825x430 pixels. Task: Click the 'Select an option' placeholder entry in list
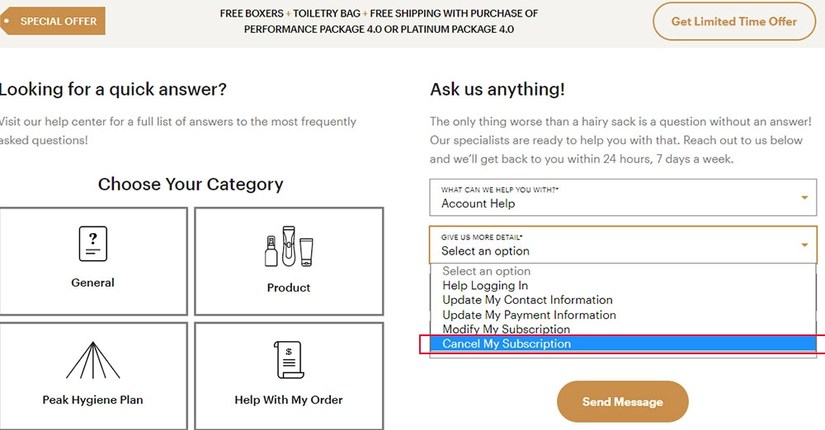(x=486, y=271)
